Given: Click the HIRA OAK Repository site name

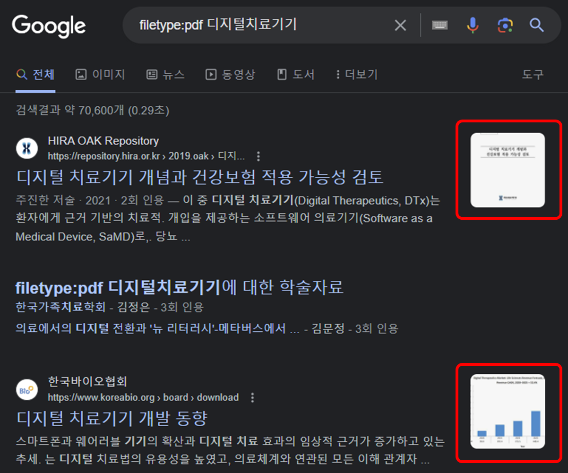Looking at the screenshot, I should 103,141.
